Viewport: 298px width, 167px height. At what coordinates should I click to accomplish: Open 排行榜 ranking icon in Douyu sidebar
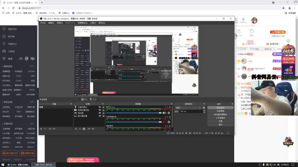click(4, 36)
